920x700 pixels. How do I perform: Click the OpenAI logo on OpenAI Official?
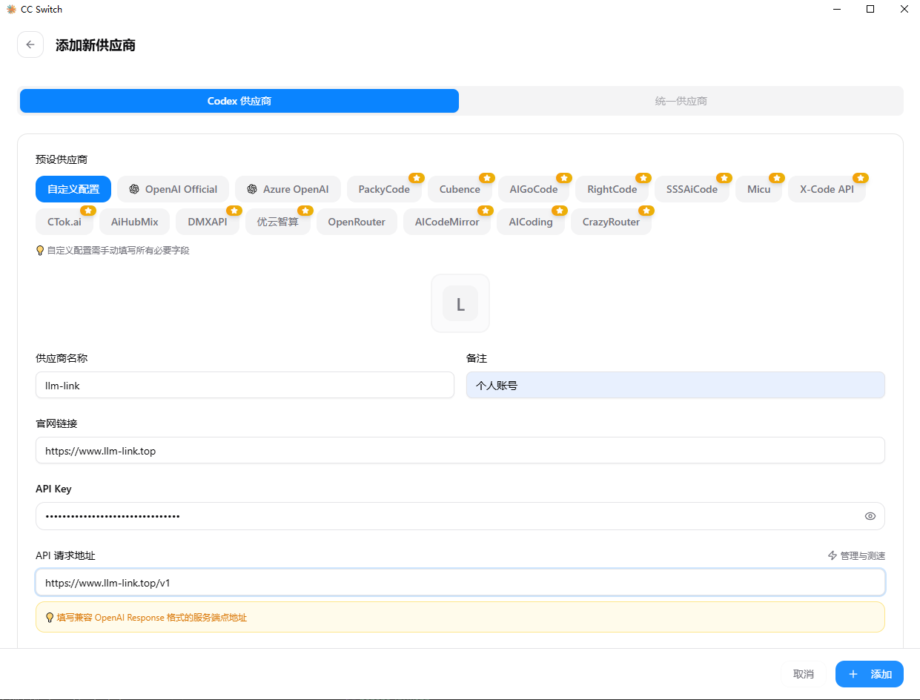point(134,189)
